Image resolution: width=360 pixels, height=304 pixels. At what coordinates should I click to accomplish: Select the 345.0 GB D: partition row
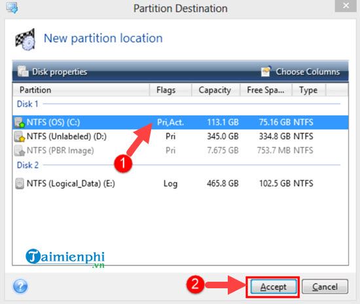tap(180, 136)
